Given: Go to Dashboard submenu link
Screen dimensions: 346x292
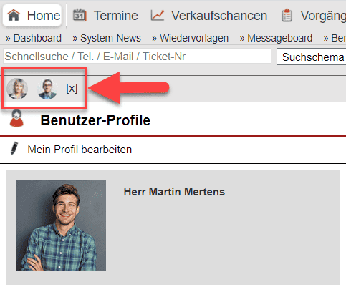Looking at the screenshot, I should [x=34, y=38].
